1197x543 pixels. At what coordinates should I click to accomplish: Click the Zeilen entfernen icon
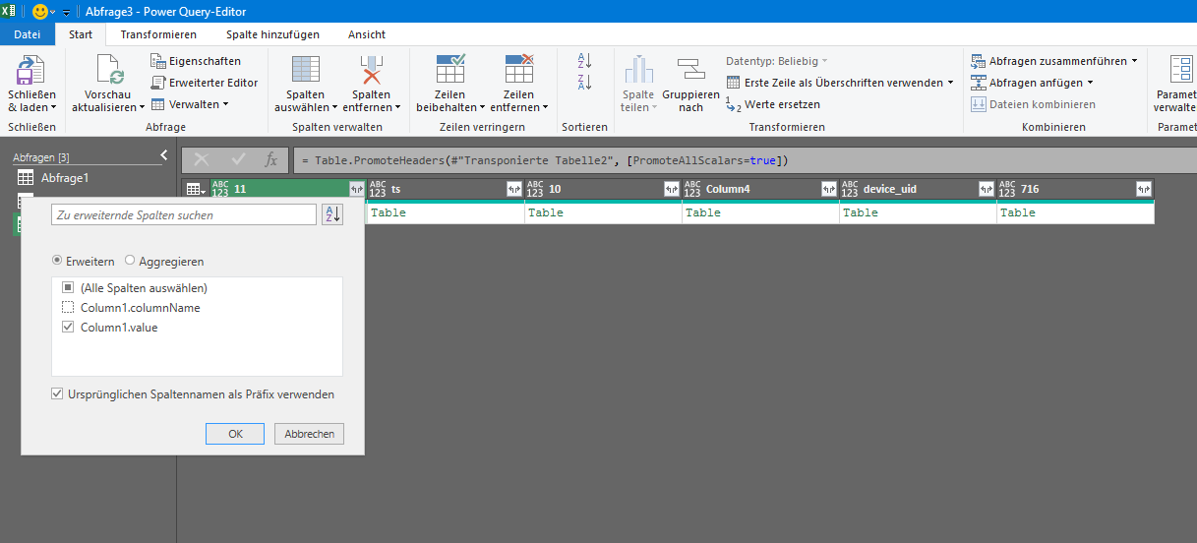coord(518,70)
